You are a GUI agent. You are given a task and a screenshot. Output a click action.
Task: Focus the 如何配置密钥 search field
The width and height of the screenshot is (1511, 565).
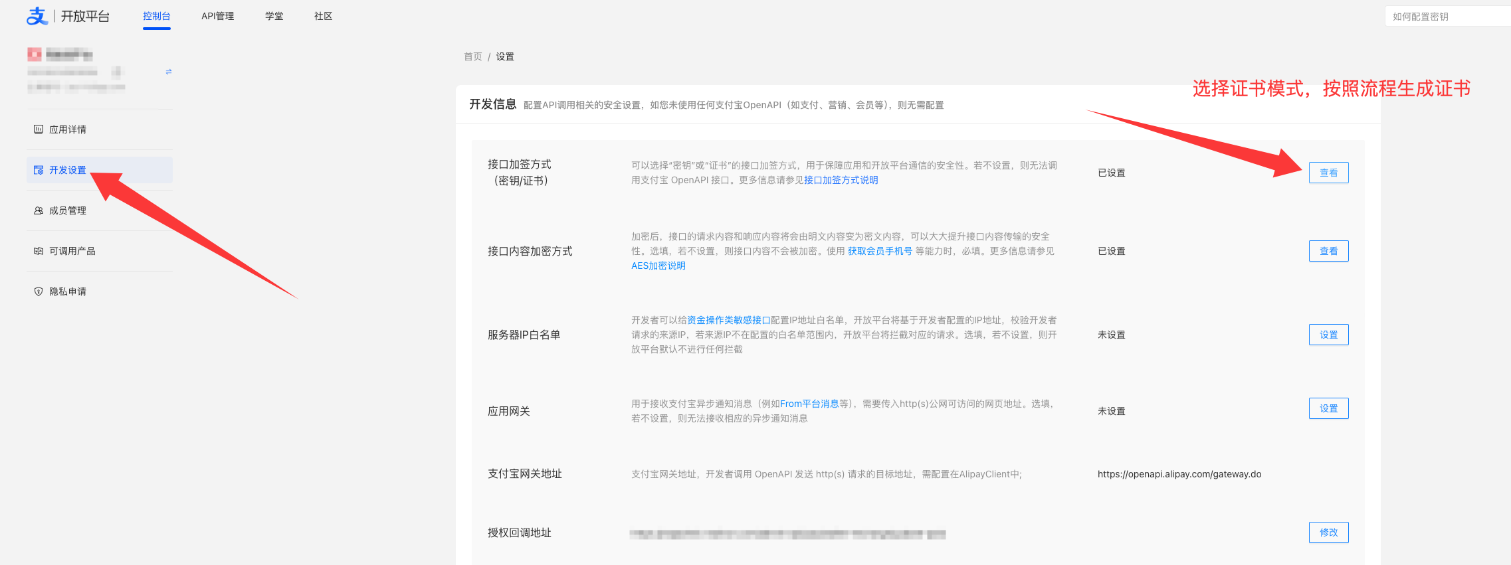1449,17
